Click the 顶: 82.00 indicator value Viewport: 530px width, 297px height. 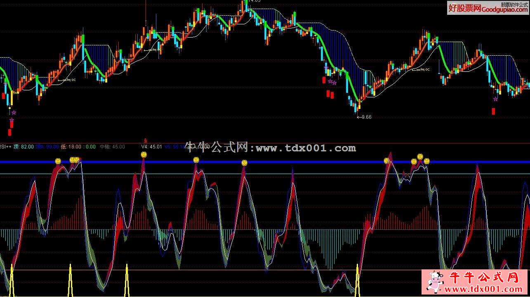[x=24, y=146]
